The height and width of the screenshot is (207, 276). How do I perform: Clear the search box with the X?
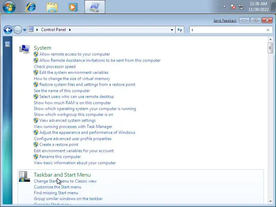268,30
